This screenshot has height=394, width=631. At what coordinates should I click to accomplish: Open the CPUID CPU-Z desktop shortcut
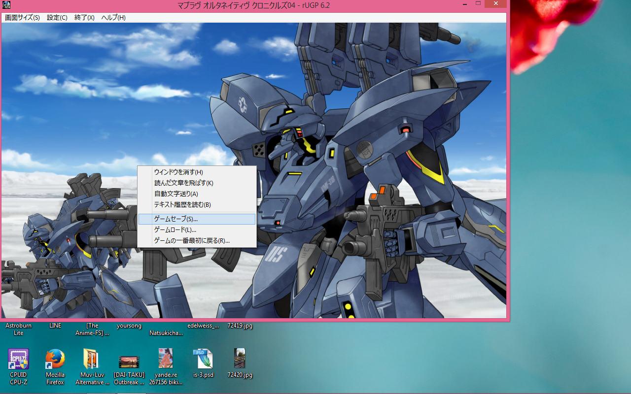[18, 366]
